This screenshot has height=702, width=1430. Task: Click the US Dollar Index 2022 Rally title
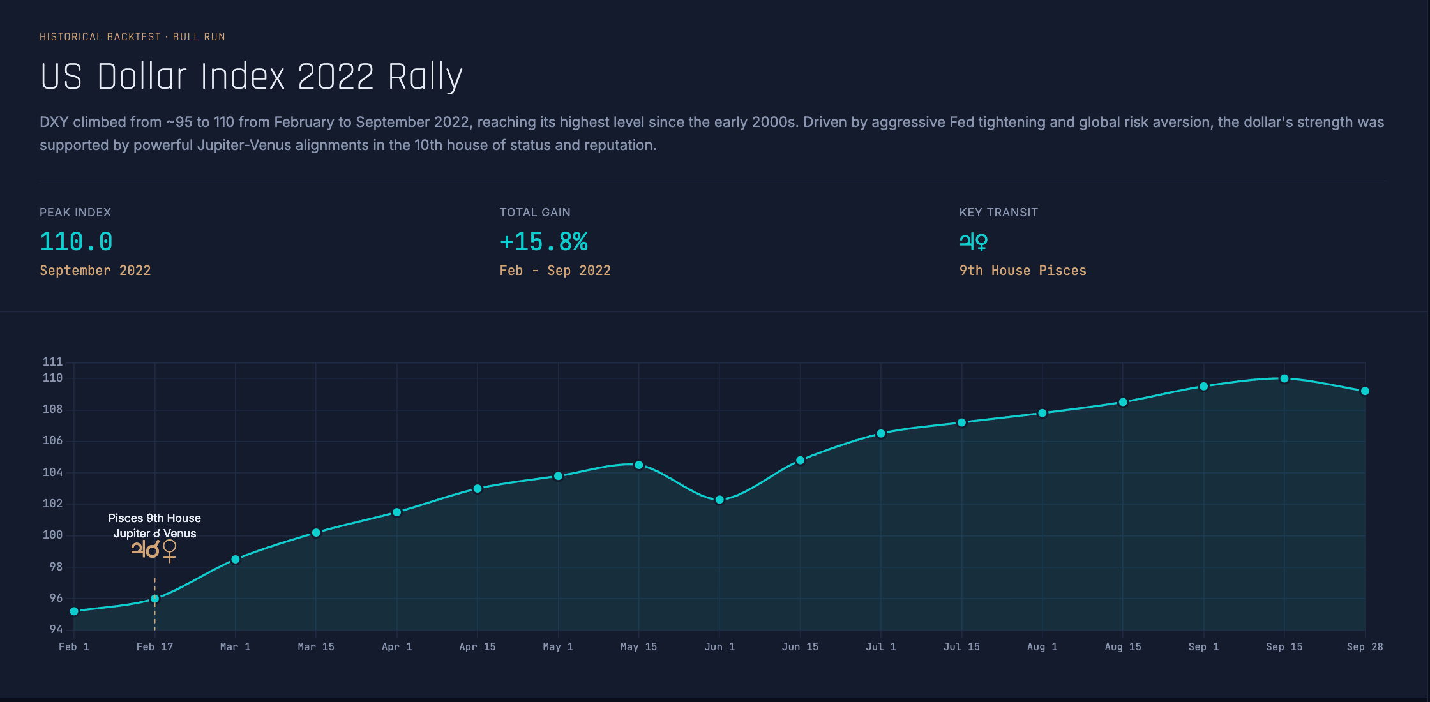coord(251,77)
